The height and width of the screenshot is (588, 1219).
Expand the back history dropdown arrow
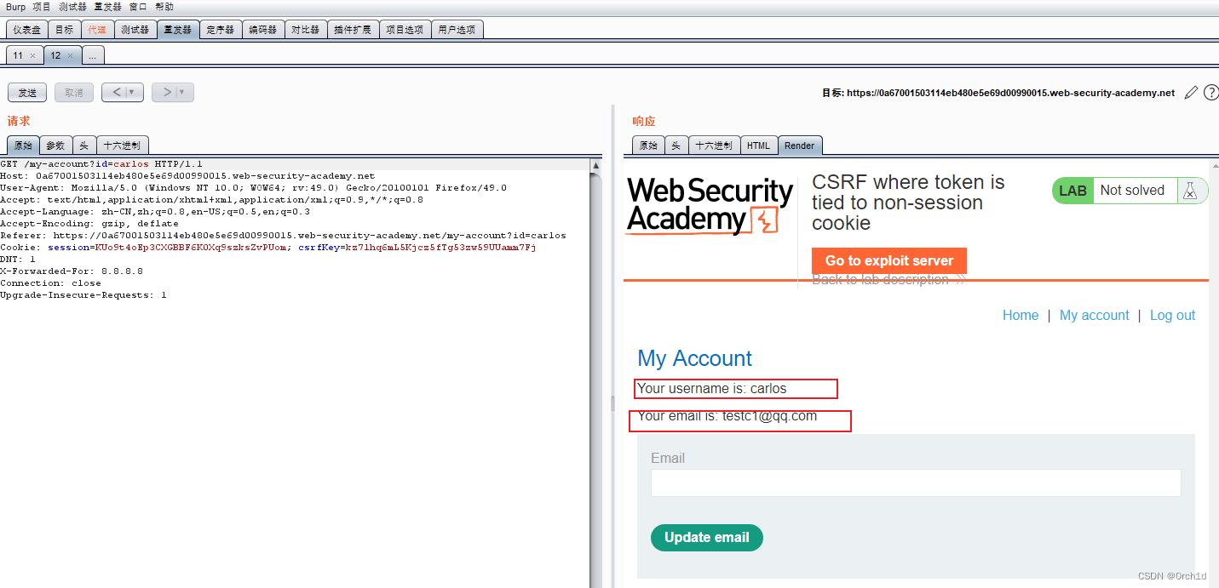click(134, 93)
